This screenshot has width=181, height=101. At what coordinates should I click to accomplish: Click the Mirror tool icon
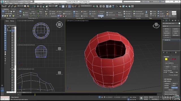click(x=94, y=6)
